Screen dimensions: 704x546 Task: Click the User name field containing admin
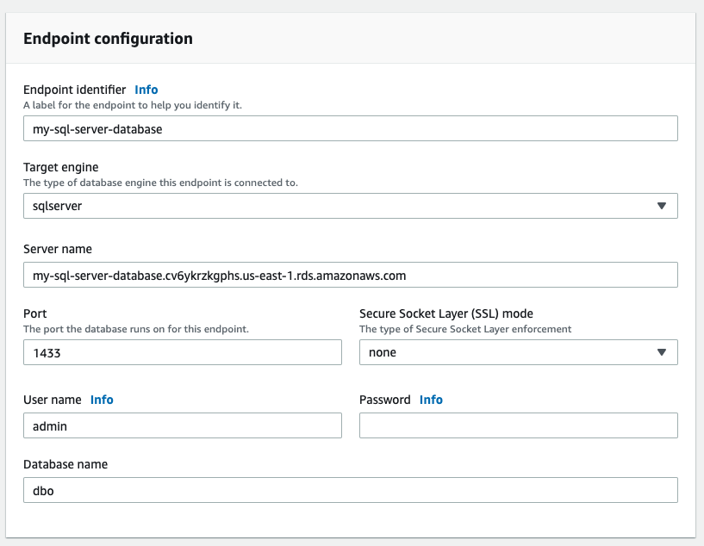[x=182, y=425]
